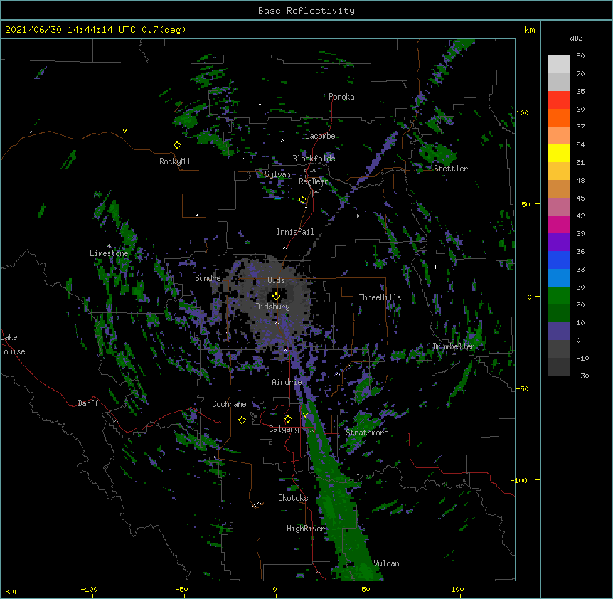This screenshot has width=613, height=599.
Task: Click the Innisfail label
Action: (295, 232)
